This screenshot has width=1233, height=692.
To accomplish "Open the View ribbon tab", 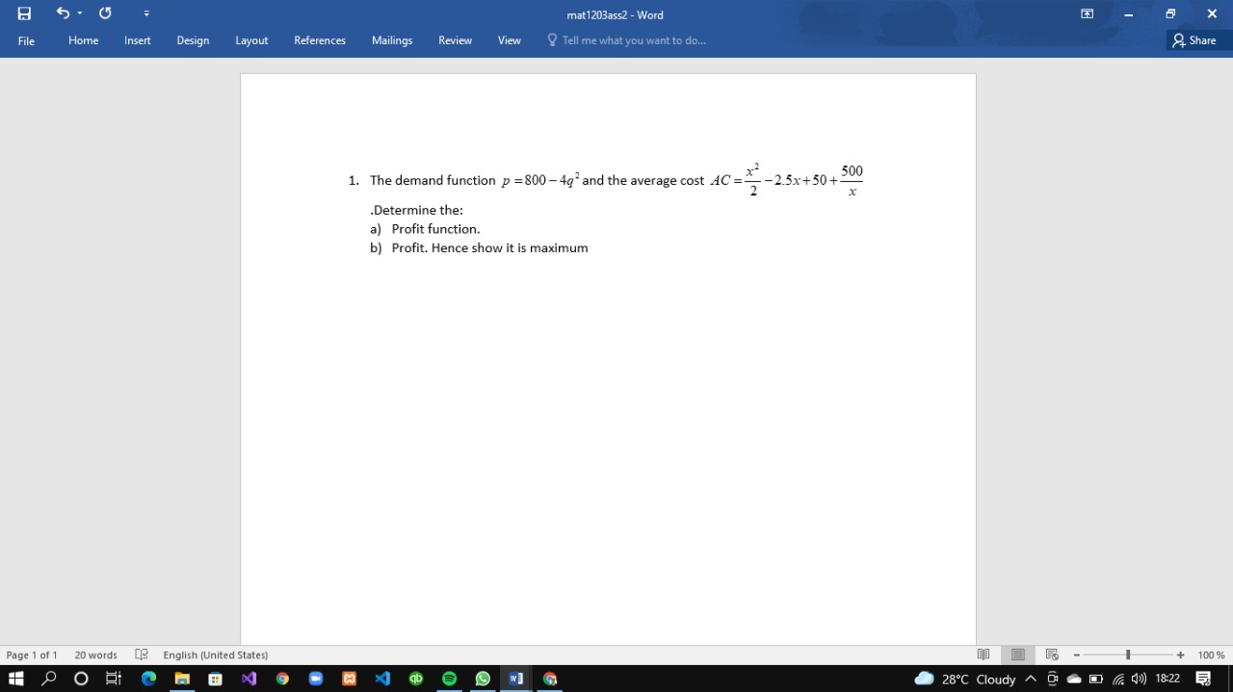I will click(x=510, y=40).
